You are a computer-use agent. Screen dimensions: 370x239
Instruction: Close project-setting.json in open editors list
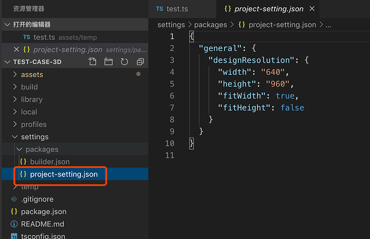pyautogui.click(x=17, y=50)
